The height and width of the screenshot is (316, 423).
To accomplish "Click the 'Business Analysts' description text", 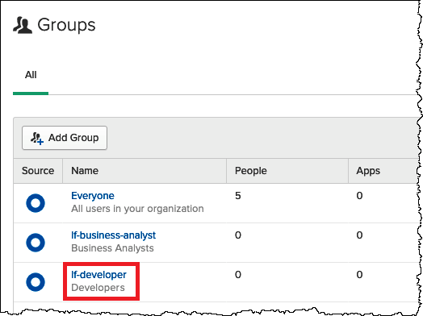I will click(x=112, y=247).
